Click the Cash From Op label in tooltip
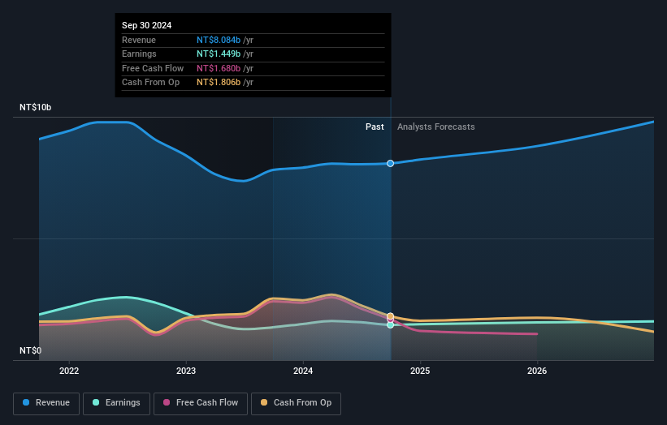The image size is (667, 425). tap(150, 83)
